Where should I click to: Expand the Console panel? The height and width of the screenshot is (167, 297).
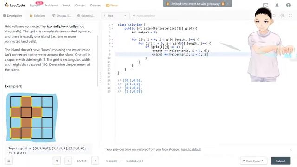coord(113,161)
